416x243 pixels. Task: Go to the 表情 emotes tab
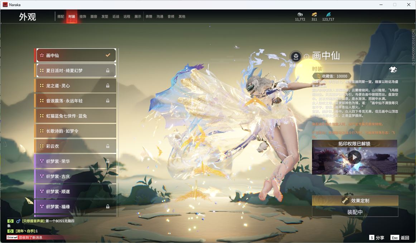[x=149, y=16]
